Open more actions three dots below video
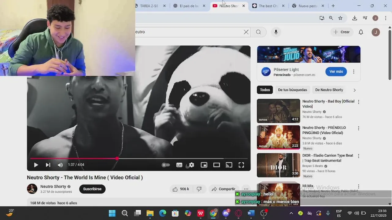Viewport: 392px width, 220px height. [x=246, y=189]
